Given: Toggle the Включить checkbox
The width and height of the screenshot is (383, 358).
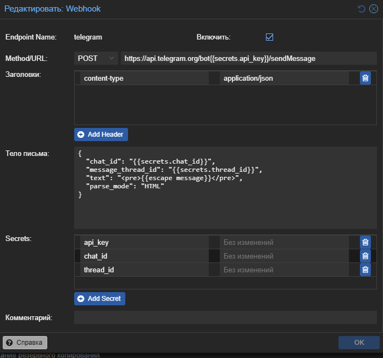Looking at the screenshot, I should click(x=269, y=37).
